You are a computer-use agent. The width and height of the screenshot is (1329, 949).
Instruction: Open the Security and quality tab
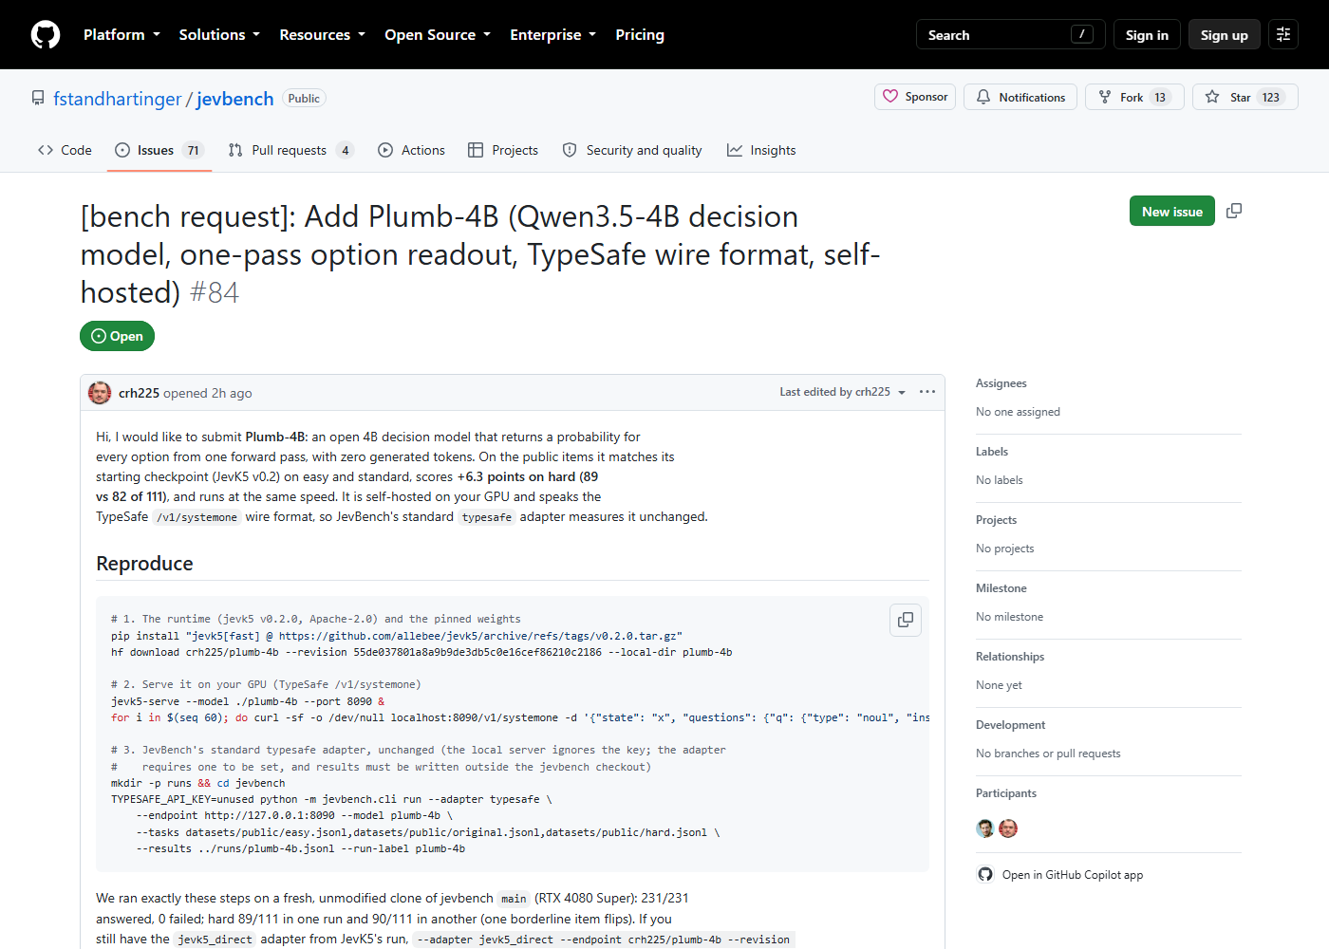click(x=632, y=150)
